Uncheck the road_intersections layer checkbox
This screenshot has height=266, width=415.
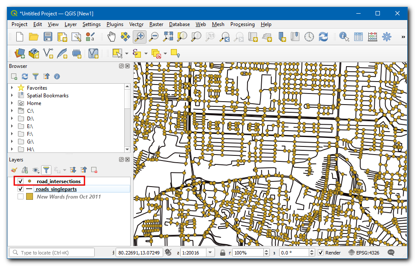(x=21, y=181)
